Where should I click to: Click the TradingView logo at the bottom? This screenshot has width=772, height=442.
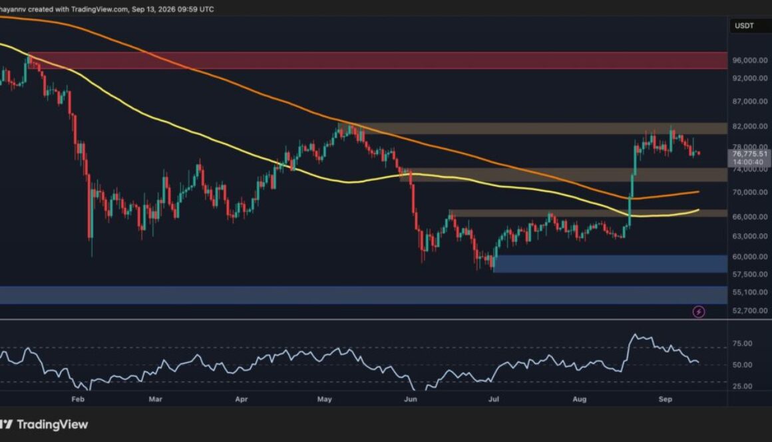click(x=45, y=424)
